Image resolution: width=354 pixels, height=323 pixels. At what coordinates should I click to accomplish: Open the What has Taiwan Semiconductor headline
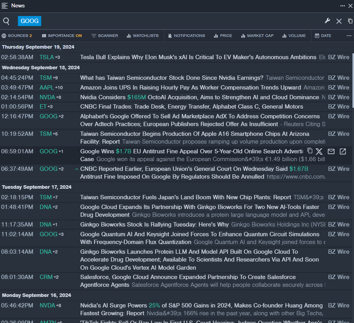172,78
